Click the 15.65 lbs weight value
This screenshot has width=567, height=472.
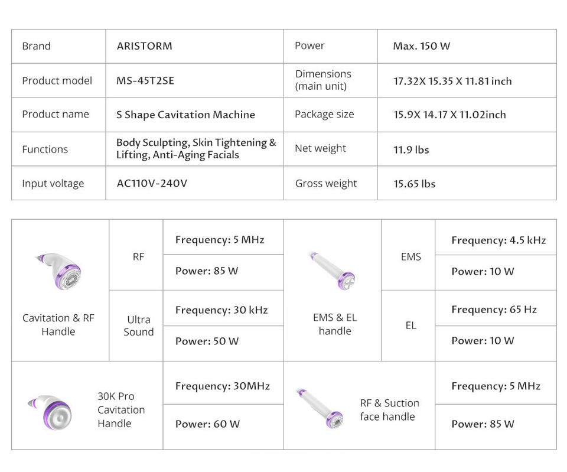pos(415,184)
